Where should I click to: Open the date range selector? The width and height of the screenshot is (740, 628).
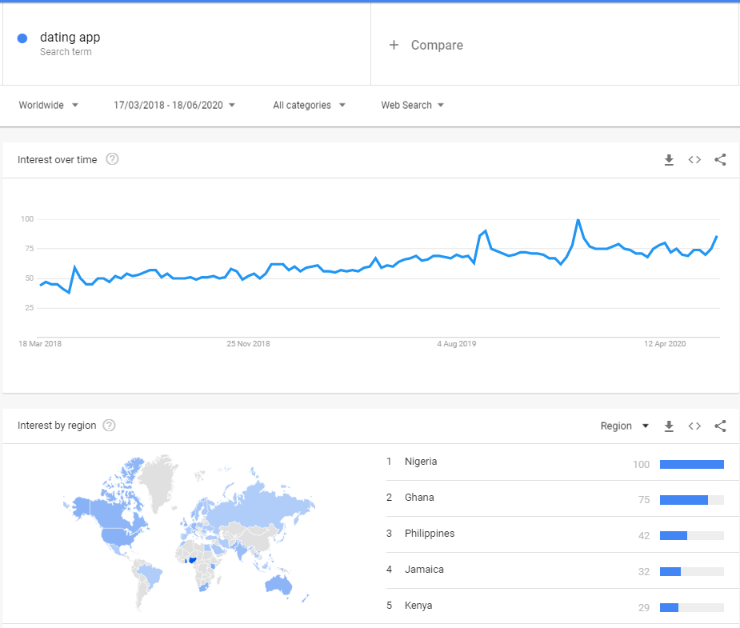(173, 104)
